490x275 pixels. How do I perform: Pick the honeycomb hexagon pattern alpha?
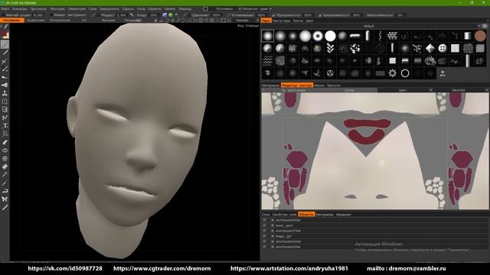pos(393,36)
